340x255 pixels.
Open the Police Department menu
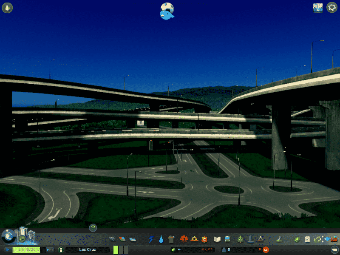tap(204, 240)
